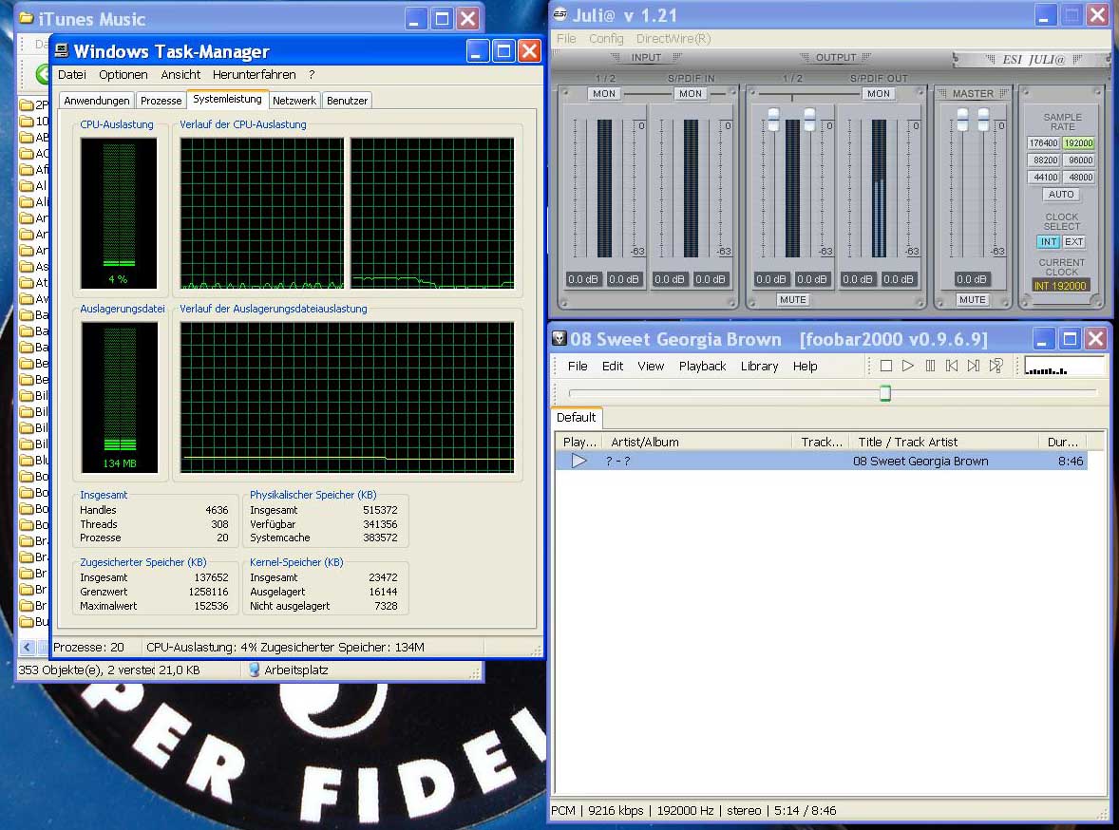
Task: Select the 96000 sample rate
Action: [1079, 160]
